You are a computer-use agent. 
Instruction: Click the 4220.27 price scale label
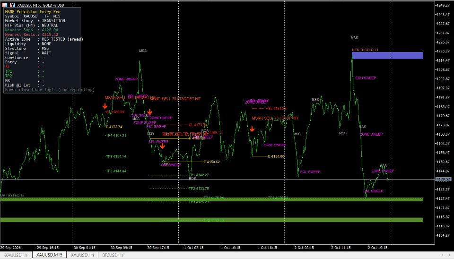[443, 51]
